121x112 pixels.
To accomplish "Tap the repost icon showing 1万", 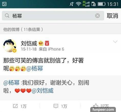I will tap(15, 106).
